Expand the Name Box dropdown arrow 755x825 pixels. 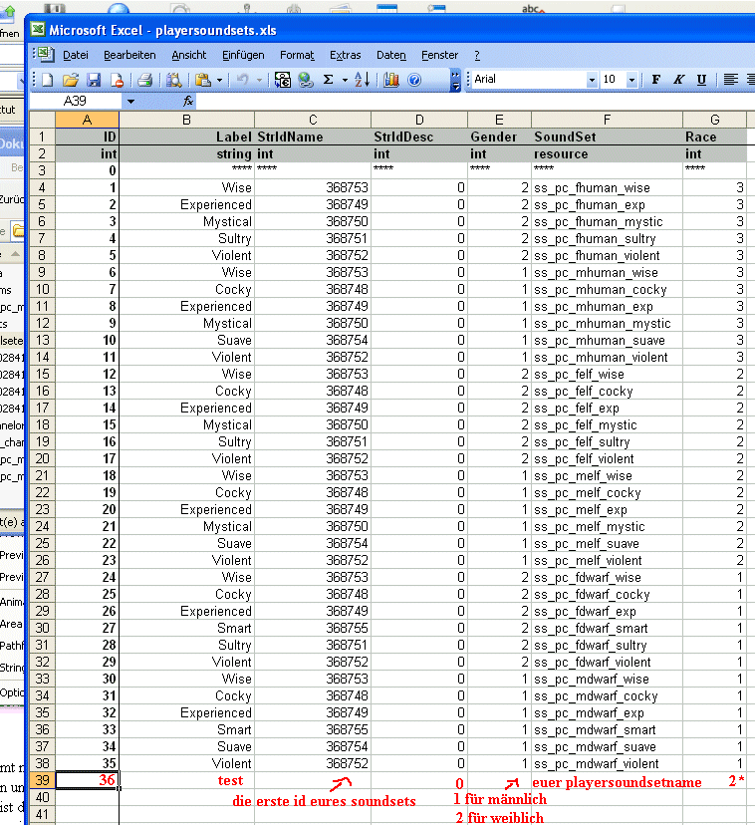point(130,102)
